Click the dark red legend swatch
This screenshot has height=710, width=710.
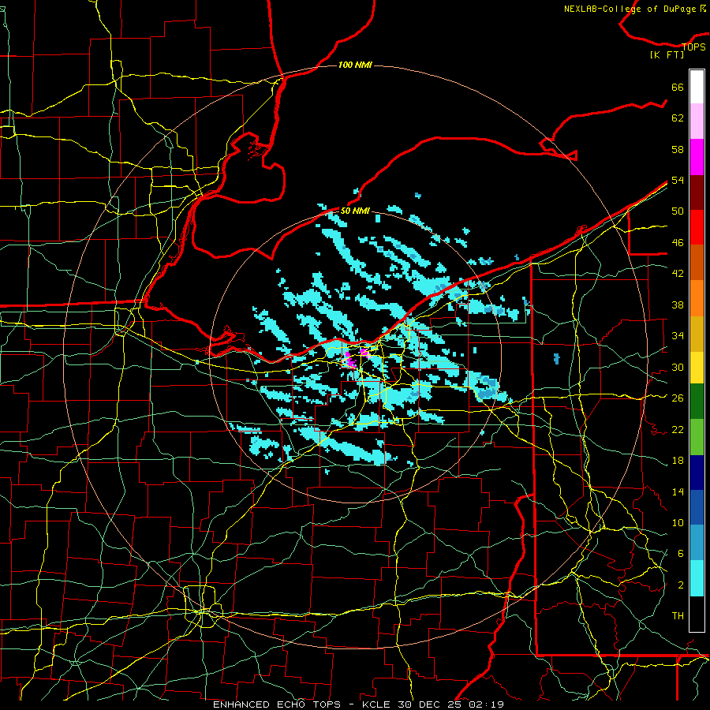point(697,192)
